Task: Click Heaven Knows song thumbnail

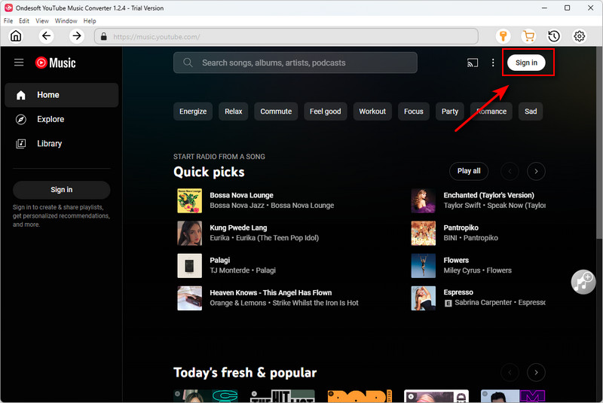Action: click(x=190, y=298)
